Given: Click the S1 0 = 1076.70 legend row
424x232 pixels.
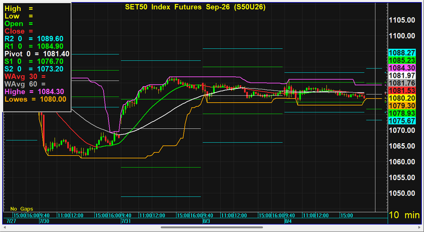Looking at the screenshot, I should point(34,62).
